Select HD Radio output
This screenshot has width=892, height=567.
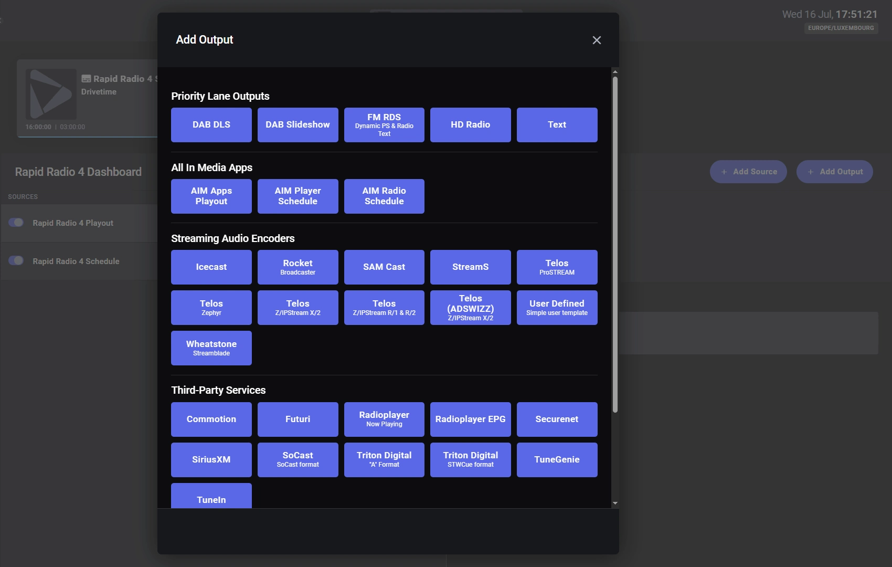pyautogui.click(x=471, y=125)
